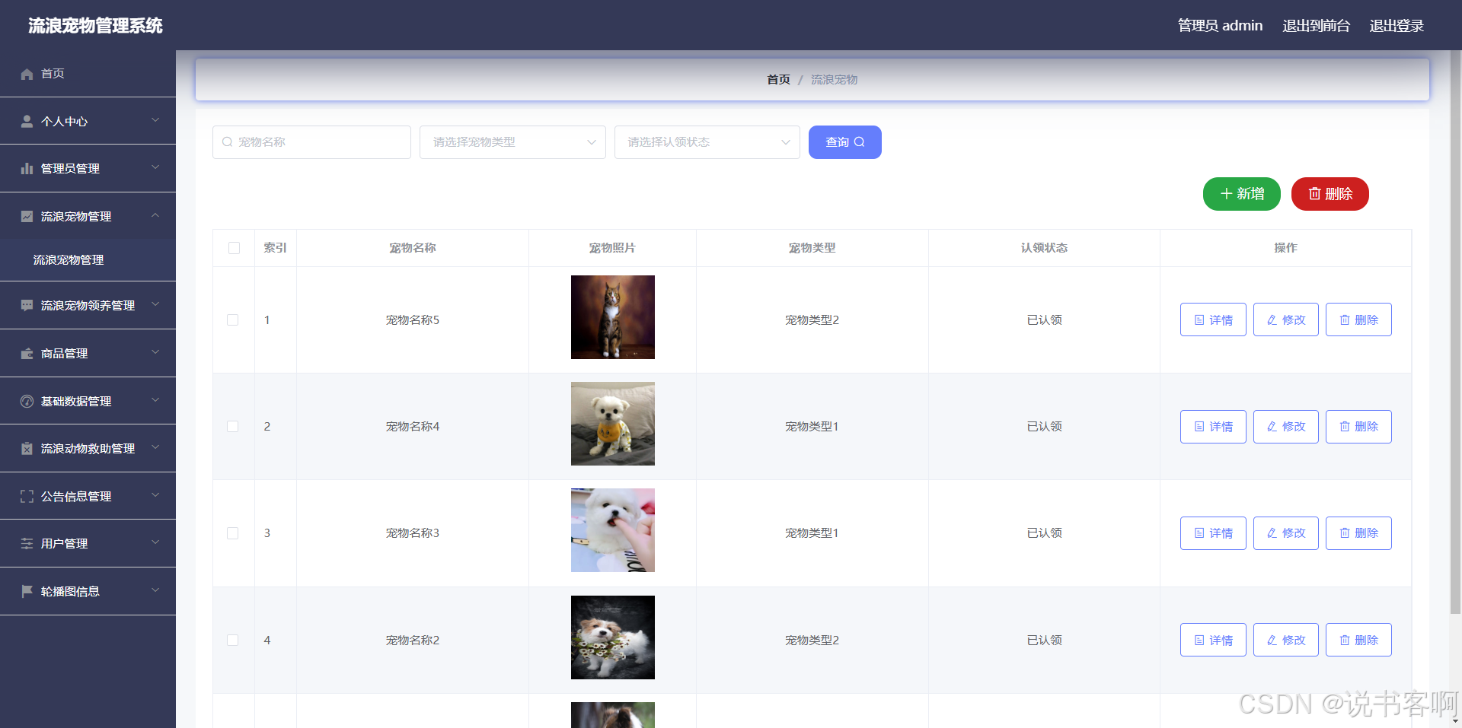Click 修改 for 宠物名称2

(x=1286, y=640)
